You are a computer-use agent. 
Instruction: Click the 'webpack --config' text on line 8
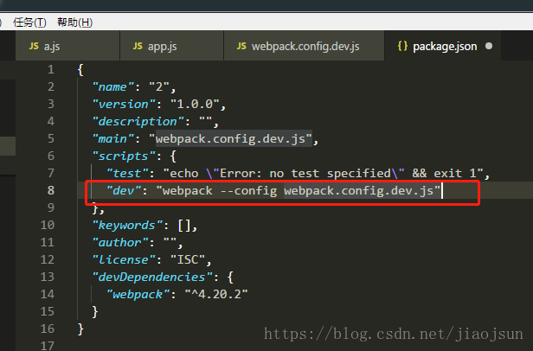coord(220,190)
